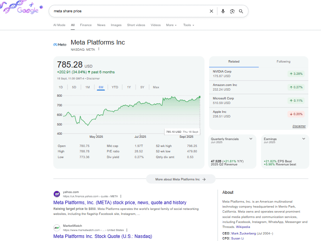Open Google Lens image search
321x241 pixels.
[232, 11]
